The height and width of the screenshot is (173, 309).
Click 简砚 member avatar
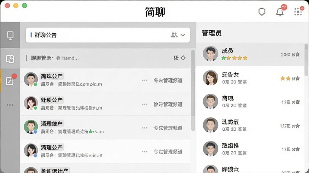tap(210, 102)
